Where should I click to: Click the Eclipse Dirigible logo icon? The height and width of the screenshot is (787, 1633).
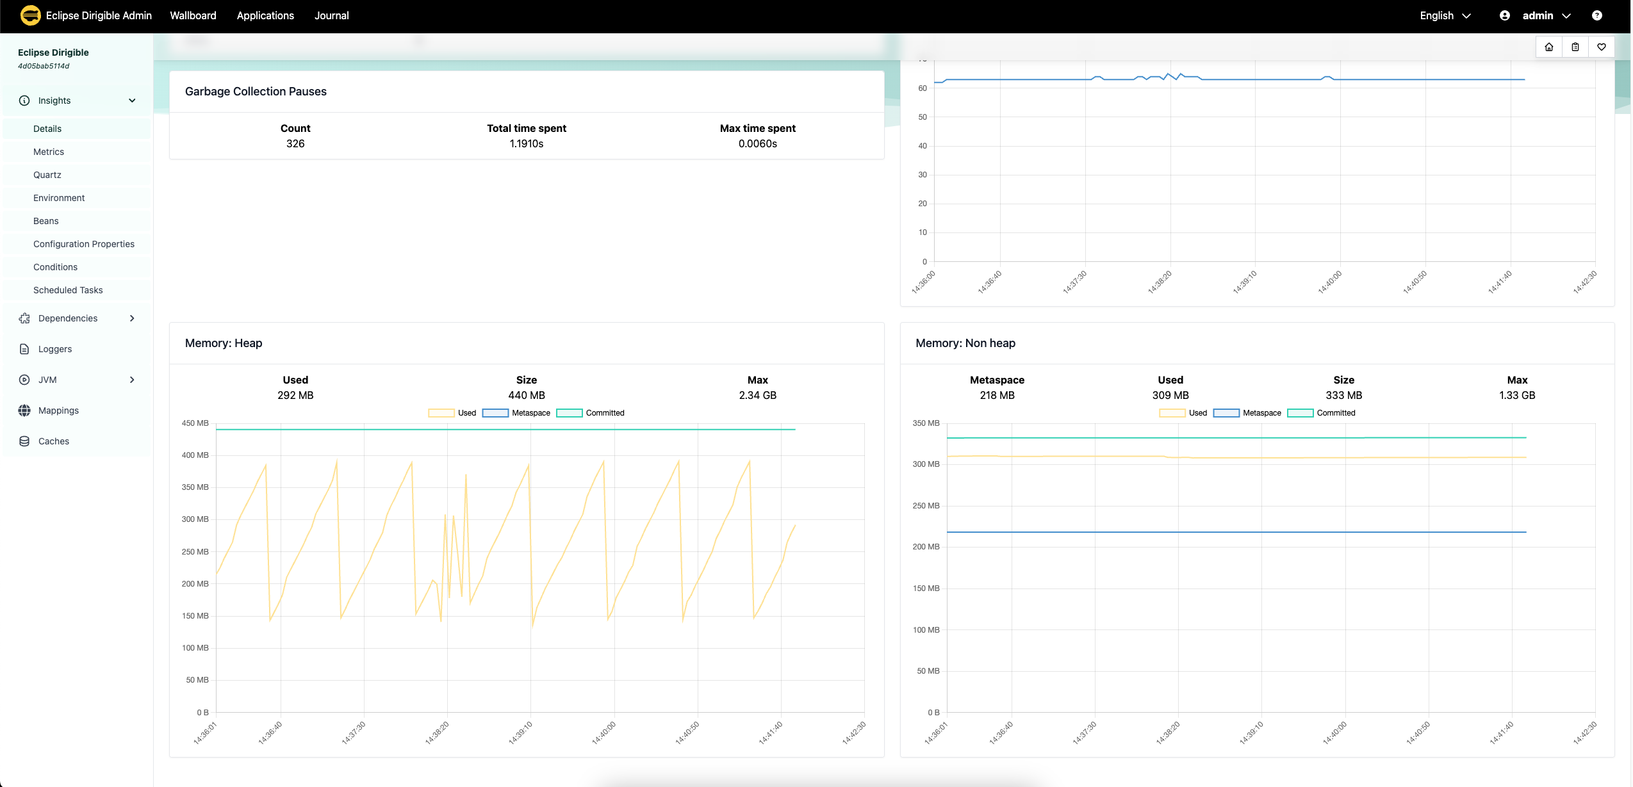coord(30,15)
